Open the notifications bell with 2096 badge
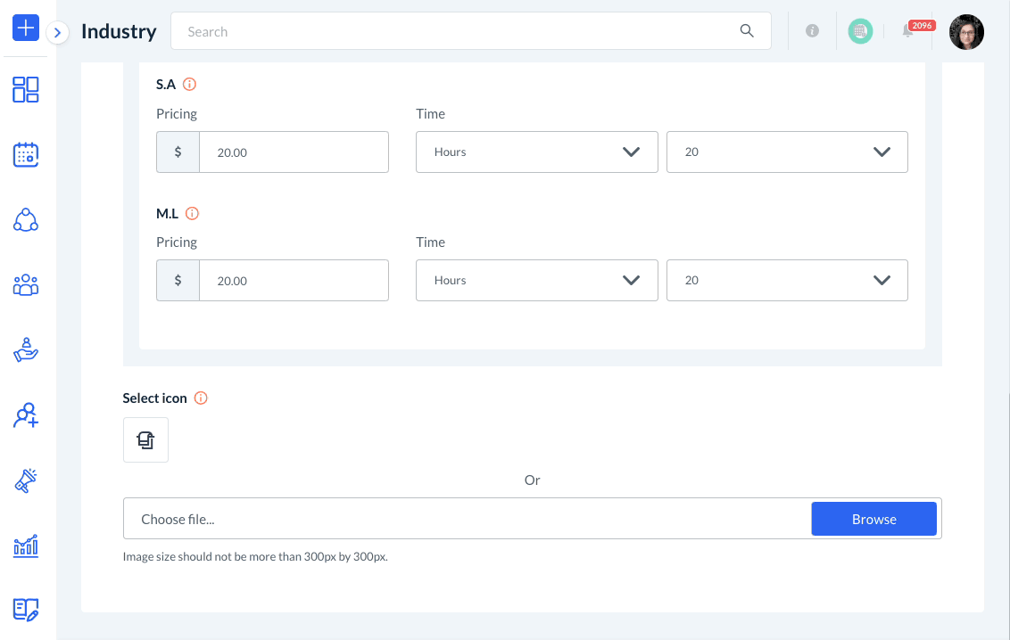 pyautogui.click(x=908, y=31)
